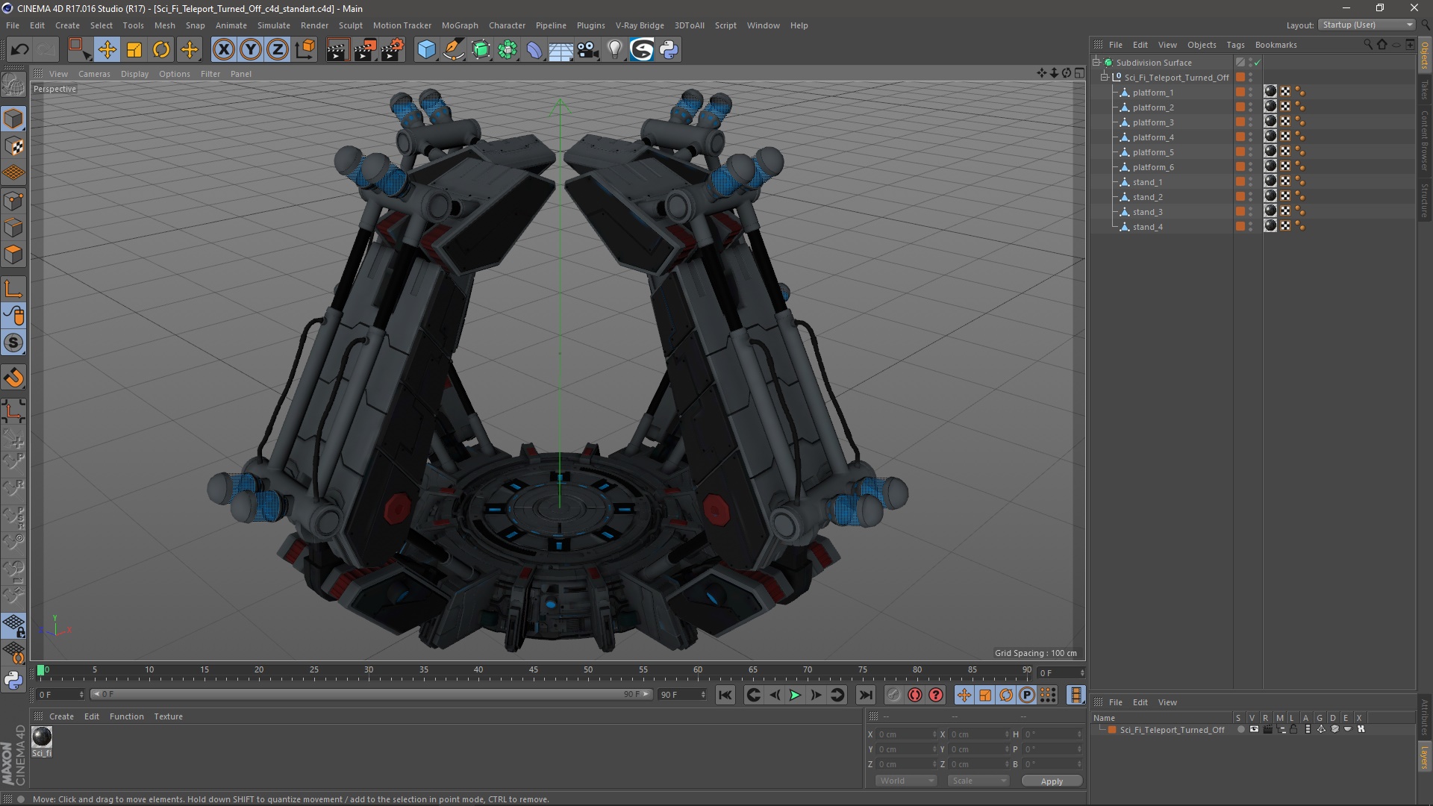Click the Floor grid object icon
This screenshot has width=1433, height=806.
pyautogui.click(x=561, y=49)
